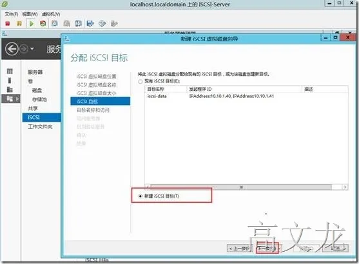Click the Take Snapshot clock icon
Image resolution: width=359 pixels, height=264 pixels.
55,24
